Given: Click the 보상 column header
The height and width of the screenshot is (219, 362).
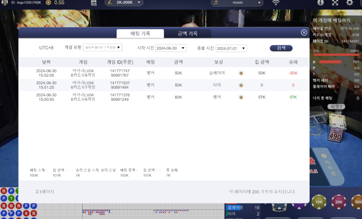Looking at the screenshot, I should [219, 62].
